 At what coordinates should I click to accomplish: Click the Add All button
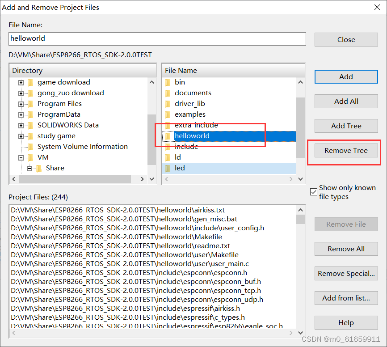click(346, 101)
